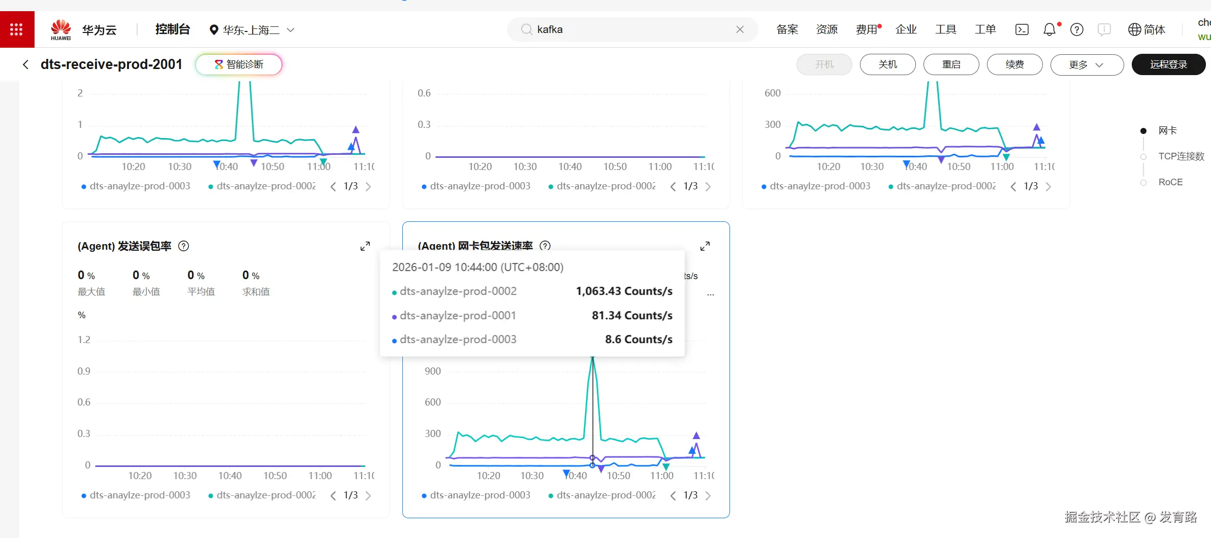Previous legend page in chart with 600 axis

click(1013, 186)
